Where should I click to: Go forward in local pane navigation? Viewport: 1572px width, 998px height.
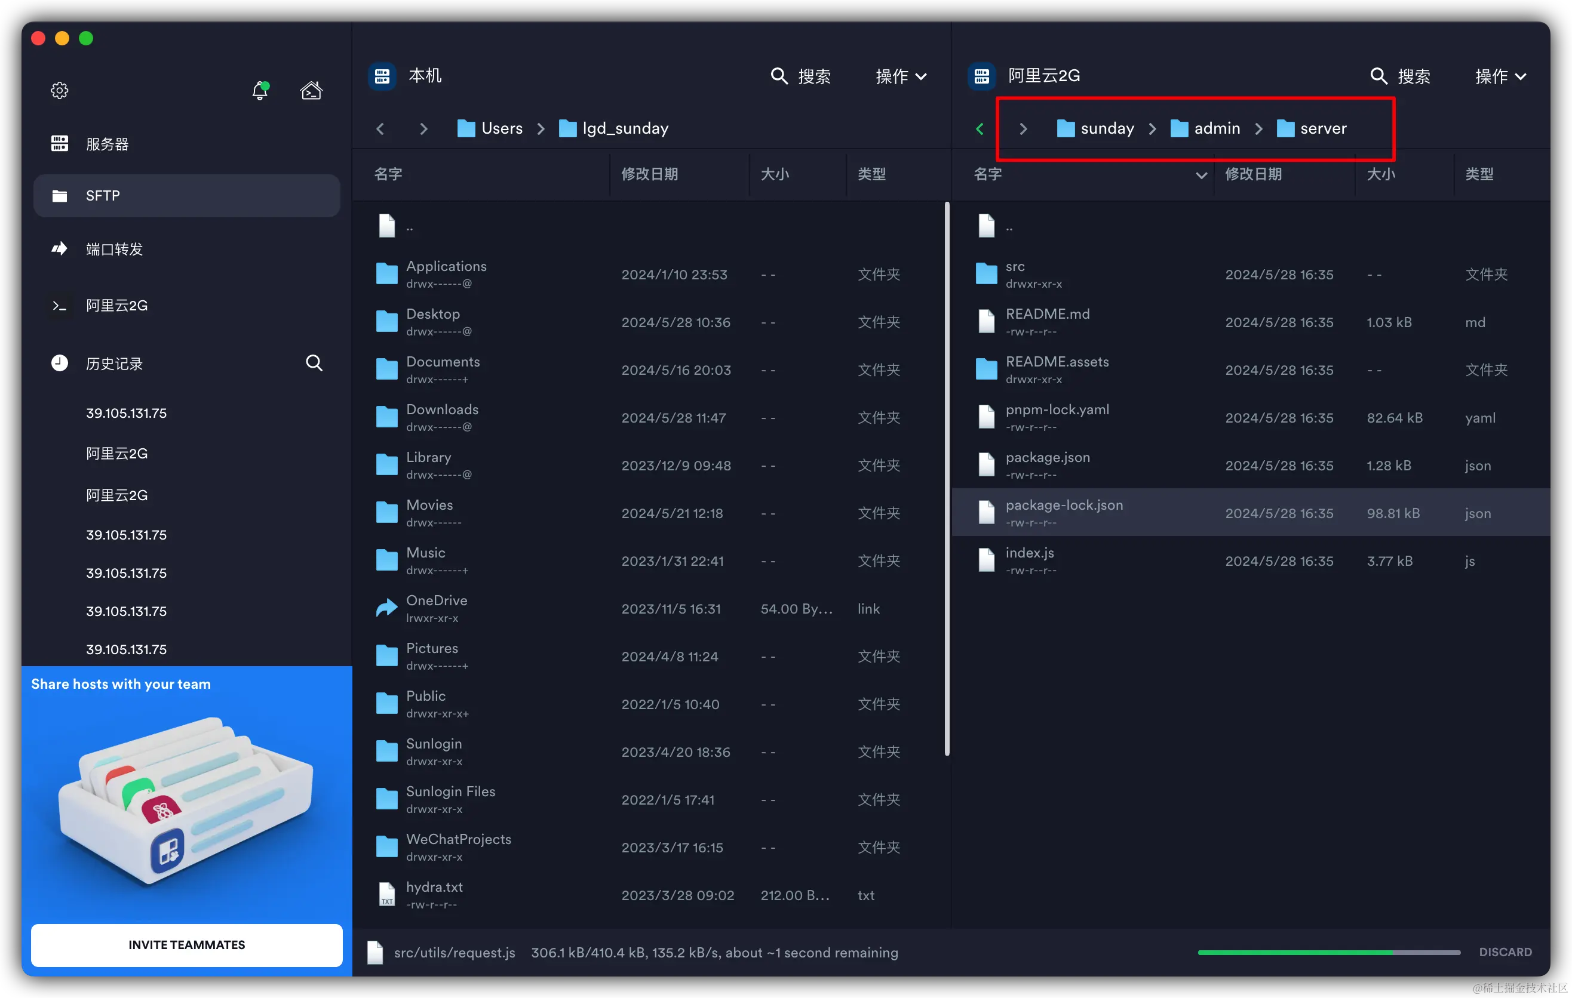[x=423, y=128]
